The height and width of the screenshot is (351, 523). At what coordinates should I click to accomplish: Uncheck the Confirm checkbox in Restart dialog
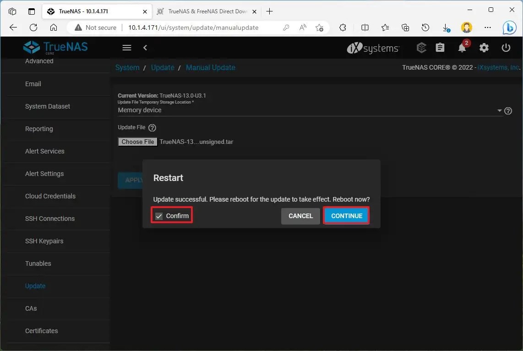pyautogui.click(x=158, y=215)
